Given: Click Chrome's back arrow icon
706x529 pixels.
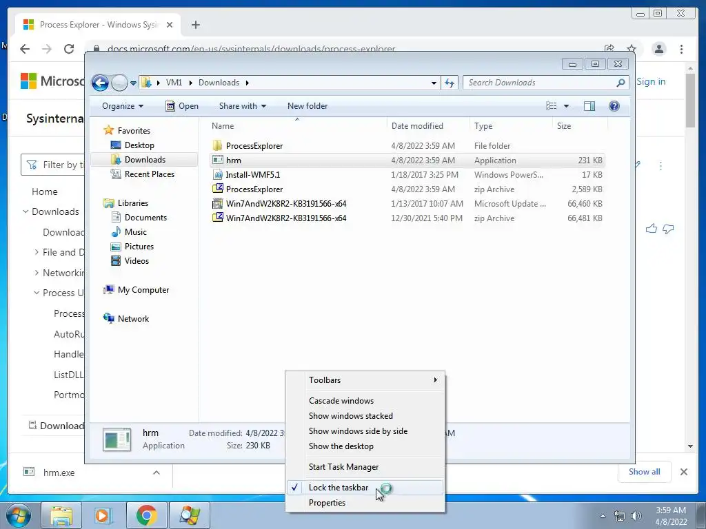Looking at the screenshot, I should click(25, 49).
